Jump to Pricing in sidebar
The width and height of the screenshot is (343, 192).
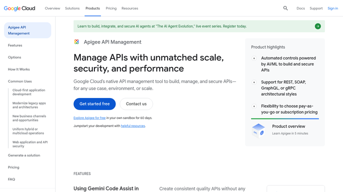click(14, 167)
